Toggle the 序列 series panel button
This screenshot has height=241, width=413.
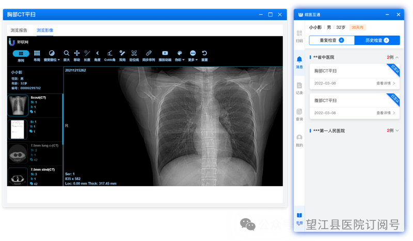point(21,56)
